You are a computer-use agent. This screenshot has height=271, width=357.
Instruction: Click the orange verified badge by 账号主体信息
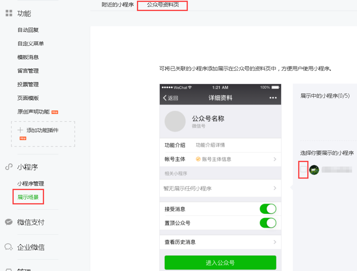tap(198, 159)
